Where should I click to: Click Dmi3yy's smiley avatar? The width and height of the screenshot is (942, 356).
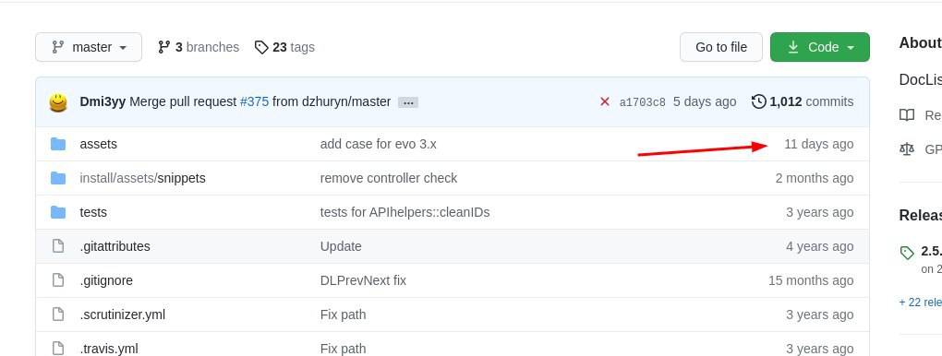[58, 102]
